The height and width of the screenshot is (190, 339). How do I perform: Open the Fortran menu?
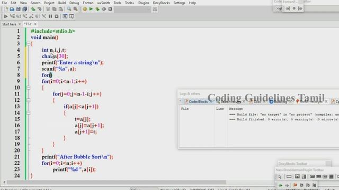click(88, 3)
